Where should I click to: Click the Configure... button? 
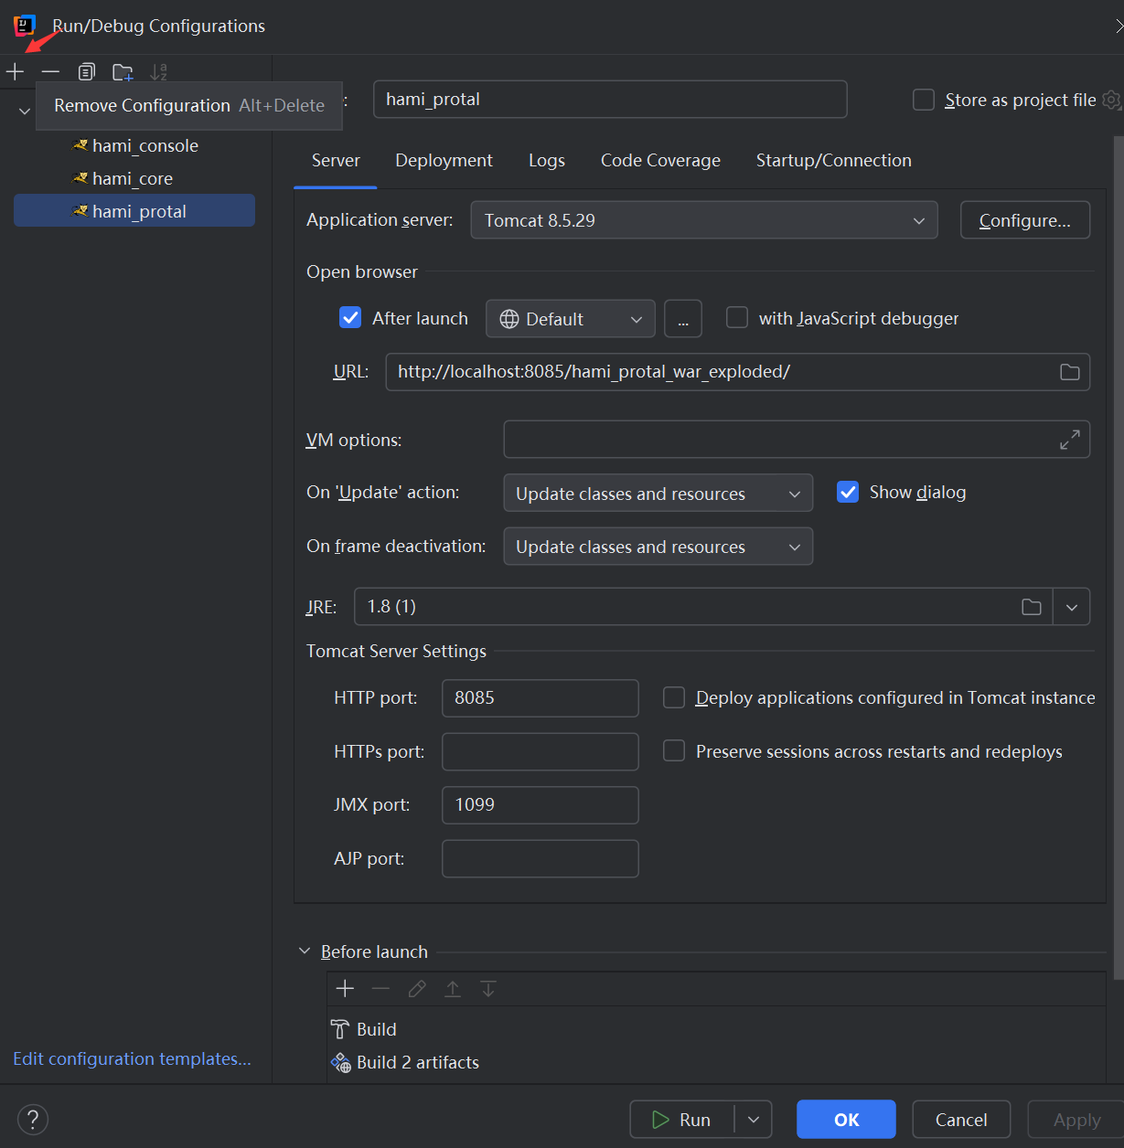(1025, 220)
